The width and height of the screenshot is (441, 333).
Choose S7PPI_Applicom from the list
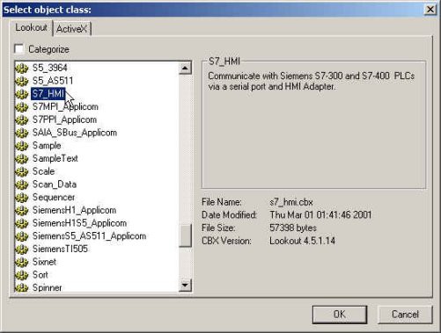(64, 119)
